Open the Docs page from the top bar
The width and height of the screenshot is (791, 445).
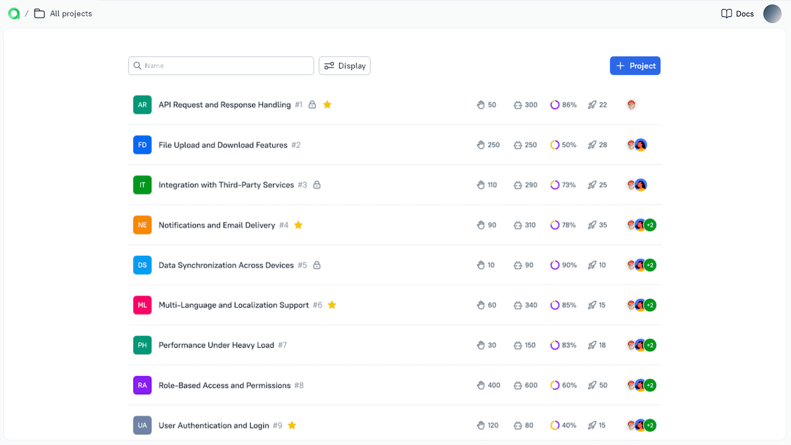pos(737,14)
